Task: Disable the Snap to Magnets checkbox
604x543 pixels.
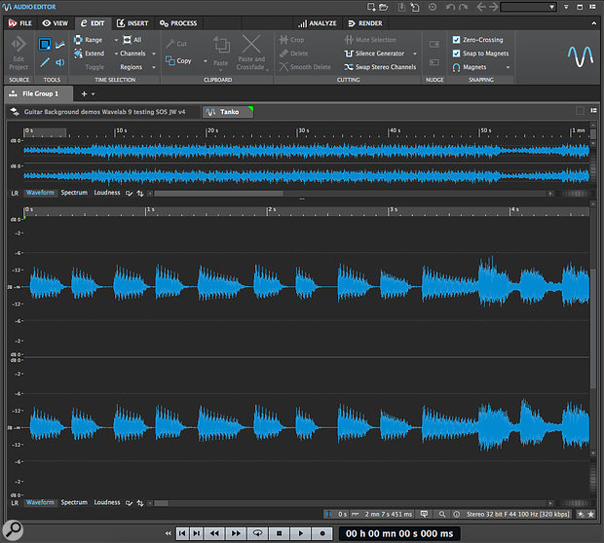Action: click(457, 54)
